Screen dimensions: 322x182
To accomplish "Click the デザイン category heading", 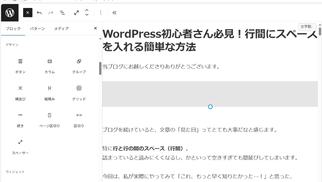I will [12, 45].
